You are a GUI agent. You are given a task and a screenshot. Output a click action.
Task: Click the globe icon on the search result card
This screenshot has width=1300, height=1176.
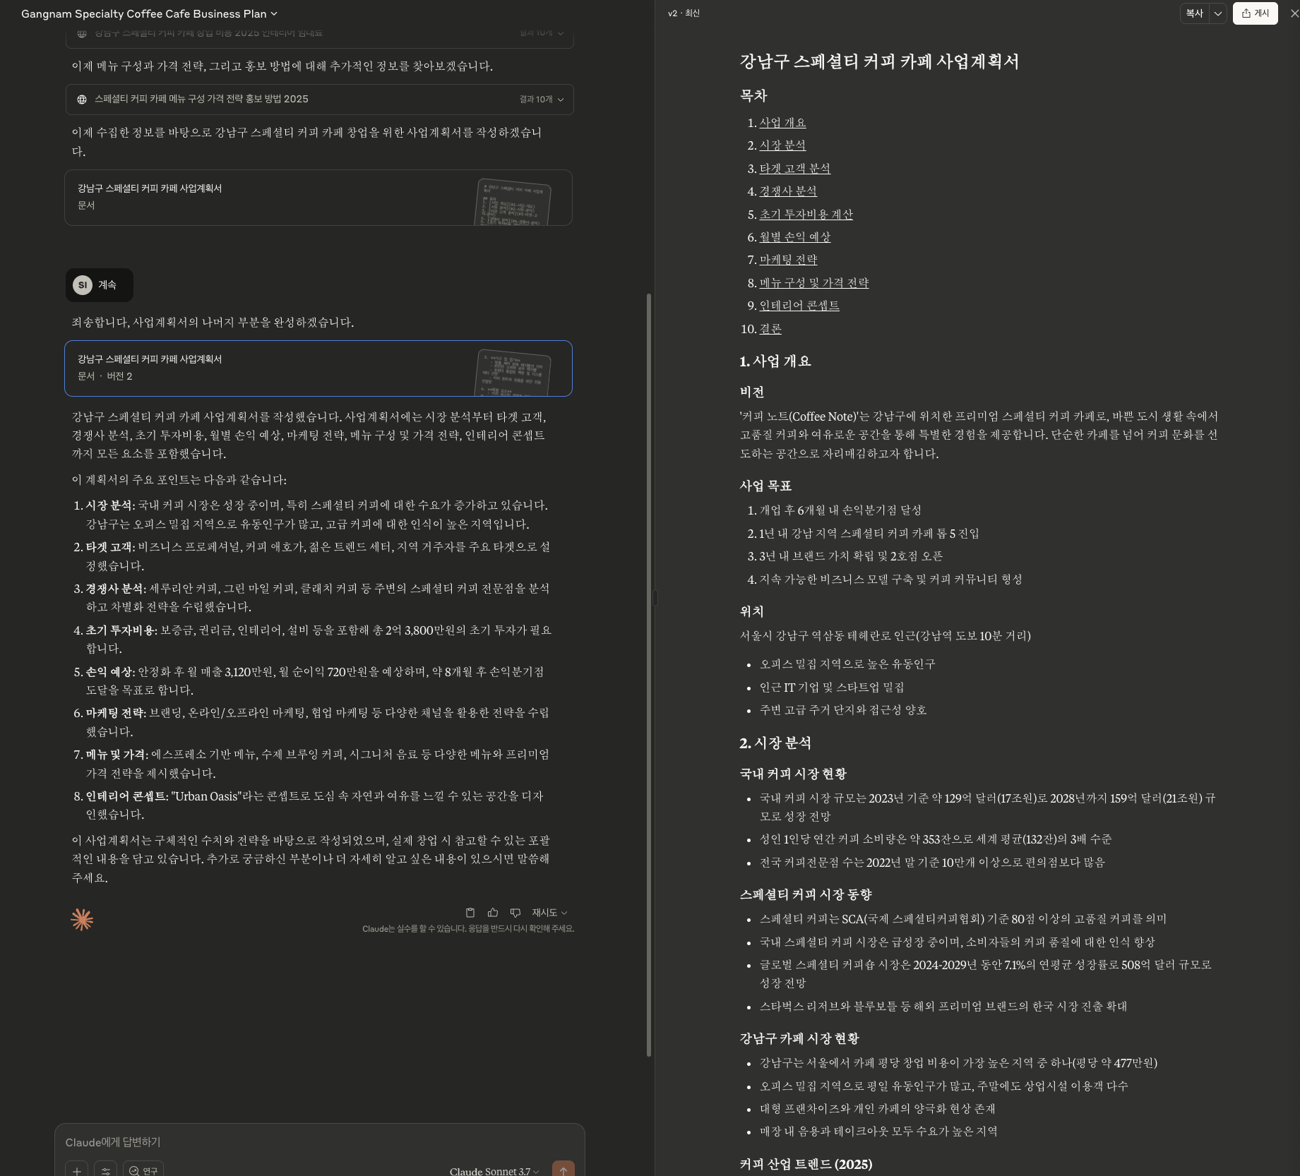[83, 99]
